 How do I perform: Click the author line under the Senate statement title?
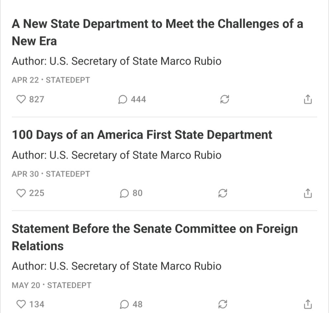(x=117, y=266)
